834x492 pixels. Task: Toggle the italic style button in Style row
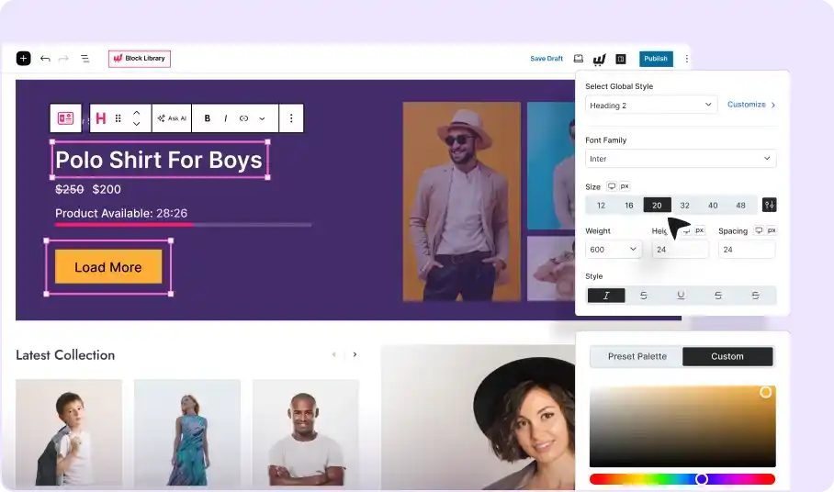606,296
